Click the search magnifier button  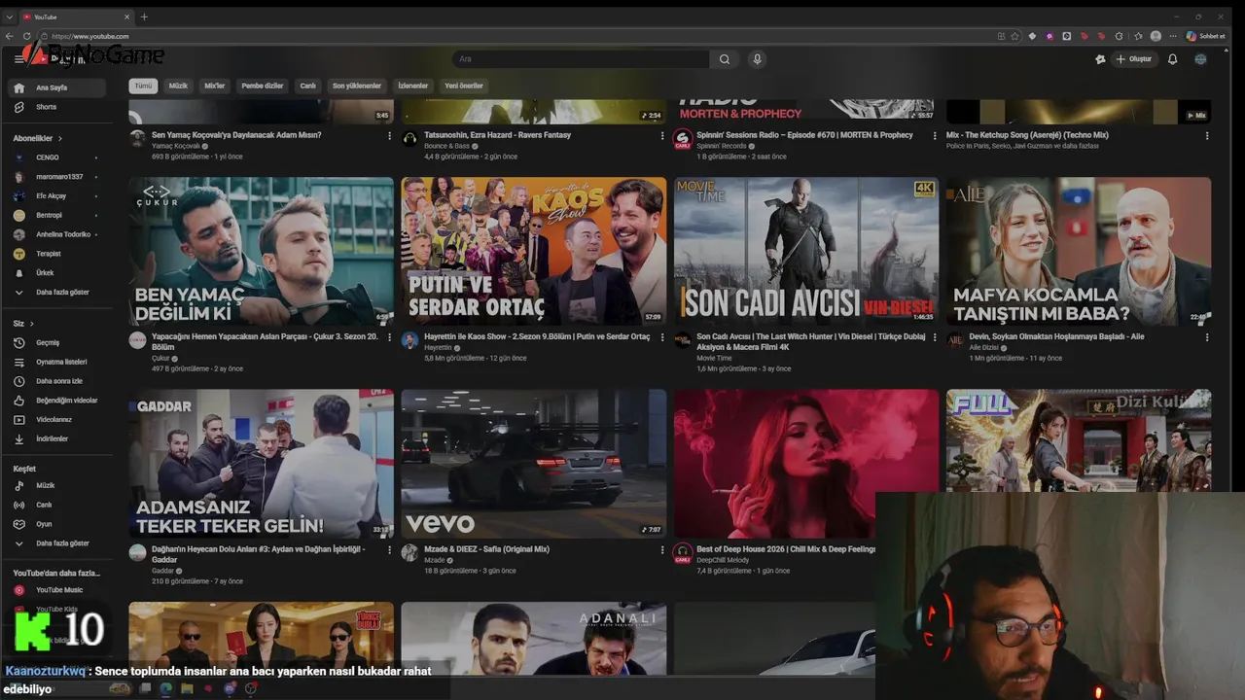pos(725,59)
